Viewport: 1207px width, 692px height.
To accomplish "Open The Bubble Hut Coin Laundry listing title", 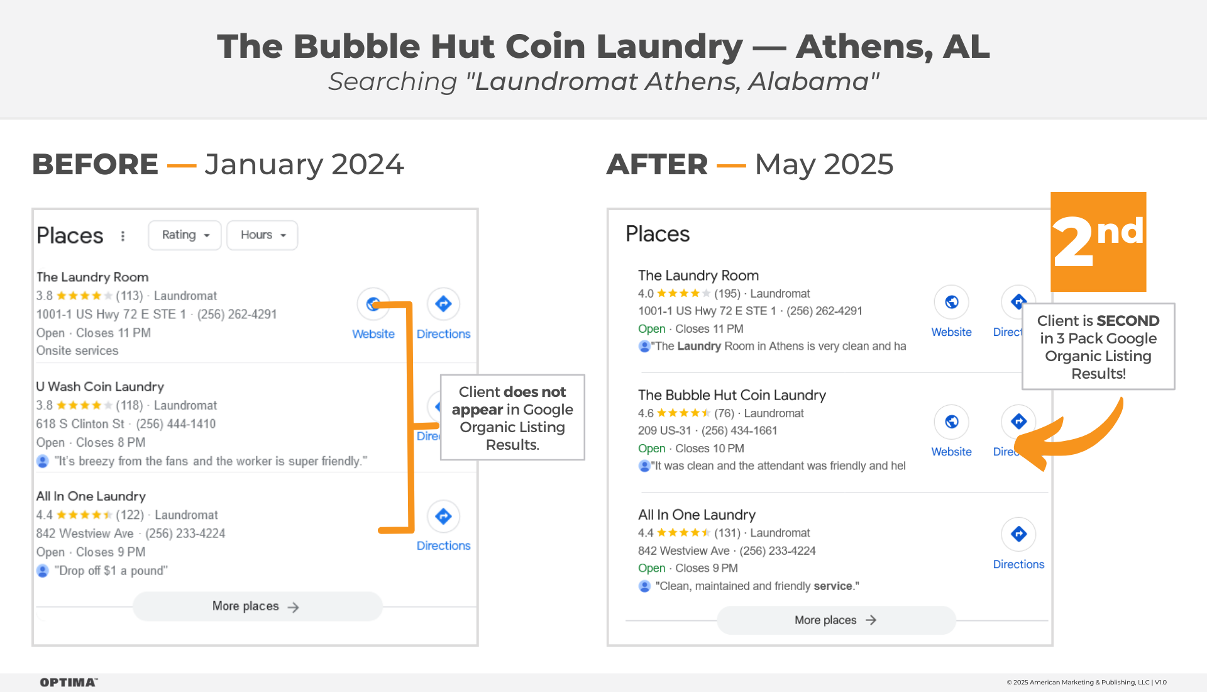I will click(732, 395).
